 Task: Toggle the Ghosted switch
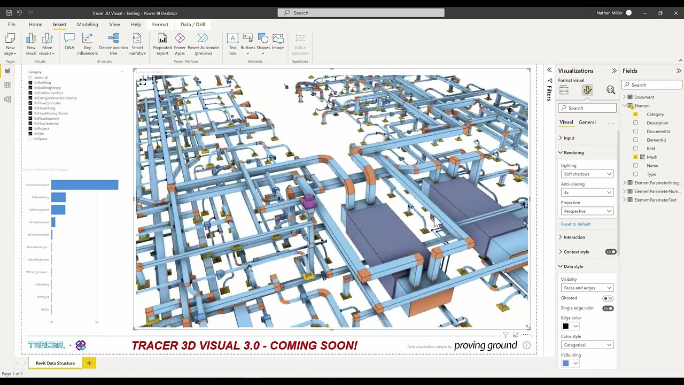click(608, 298)
